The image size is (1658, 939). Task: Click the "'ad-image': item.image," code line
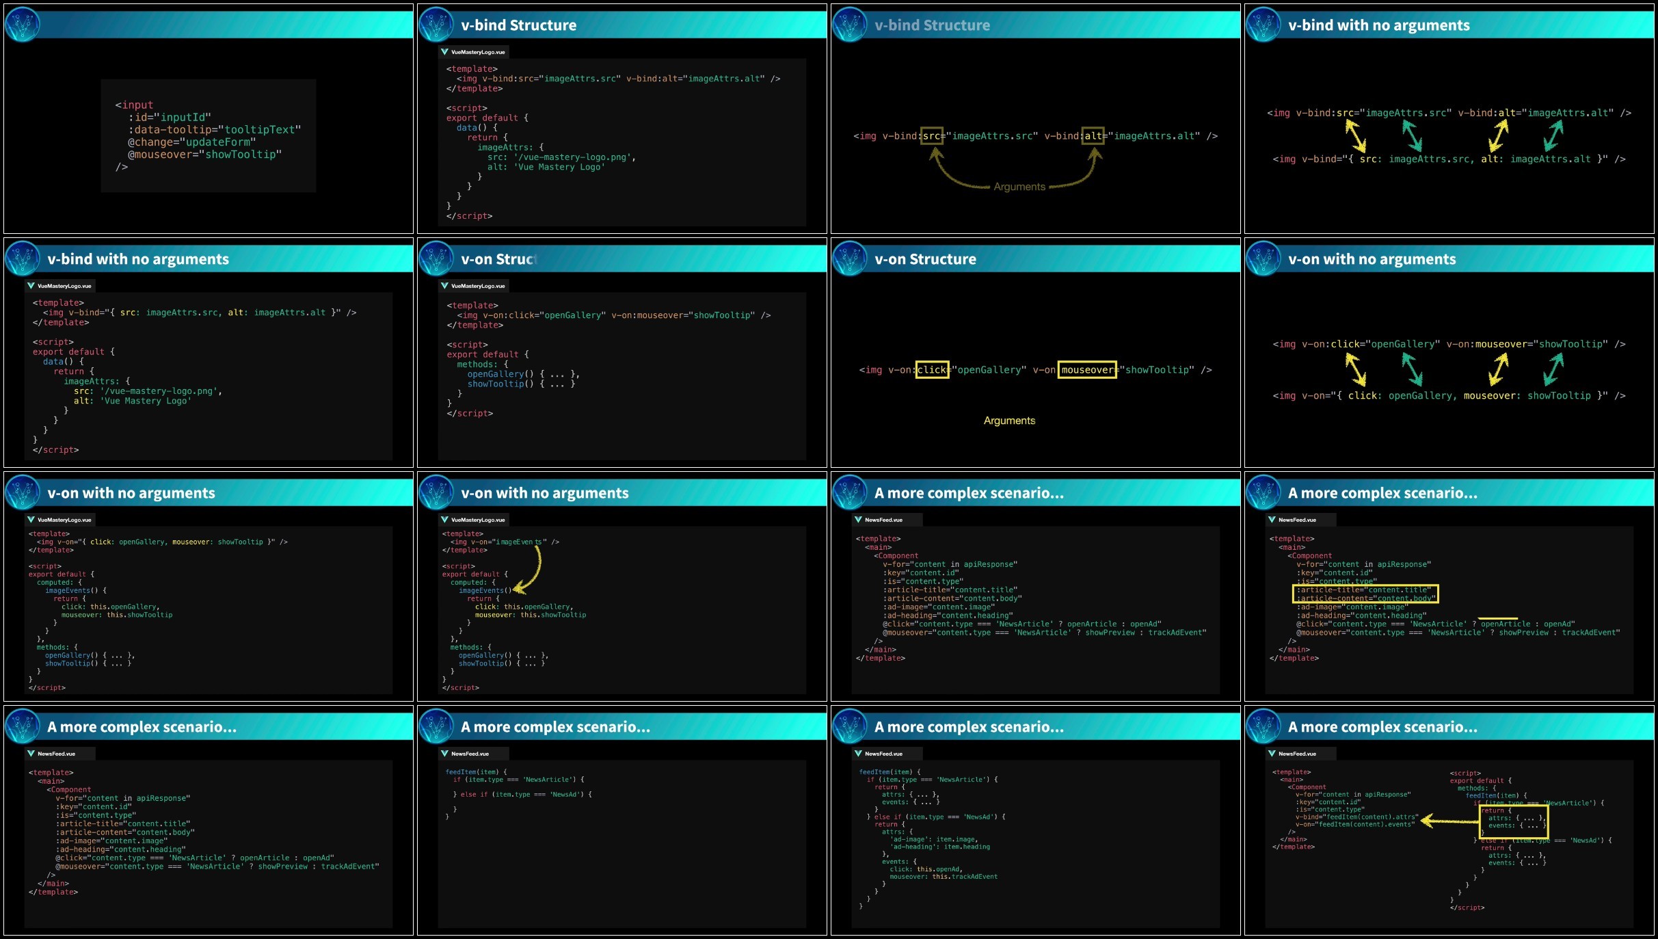(934, 839)
